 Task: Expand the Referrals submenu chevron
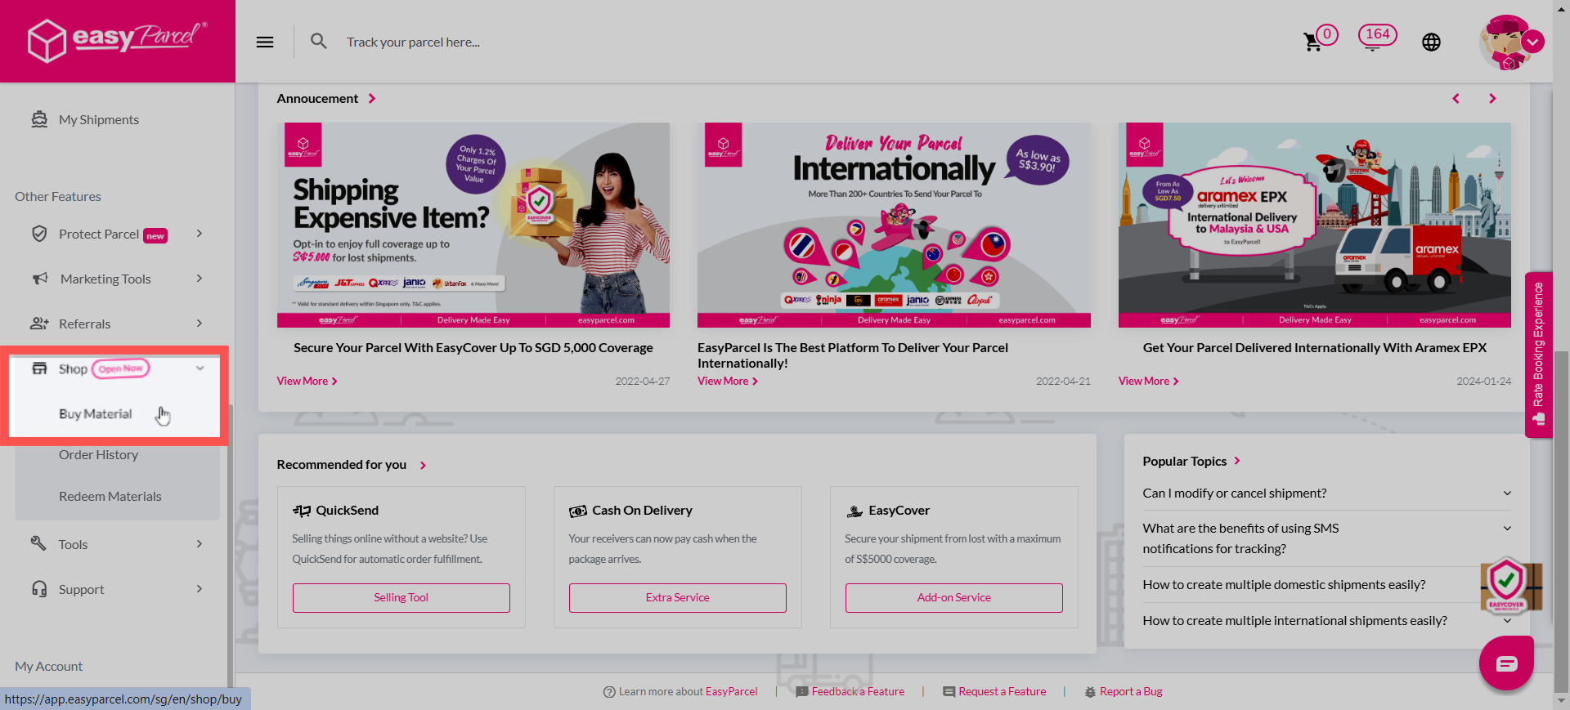pyautogui.click(x=200, y=324)
